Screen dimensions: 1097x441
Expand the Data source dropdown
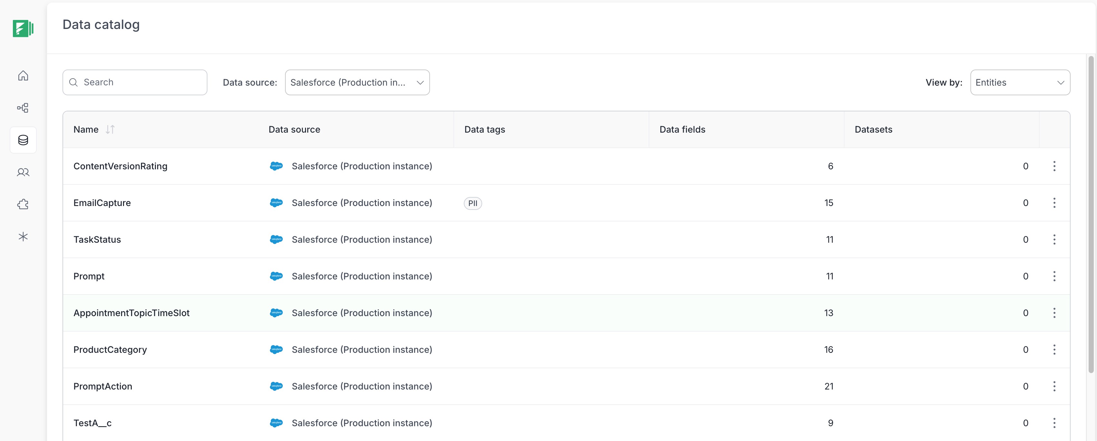357,83
